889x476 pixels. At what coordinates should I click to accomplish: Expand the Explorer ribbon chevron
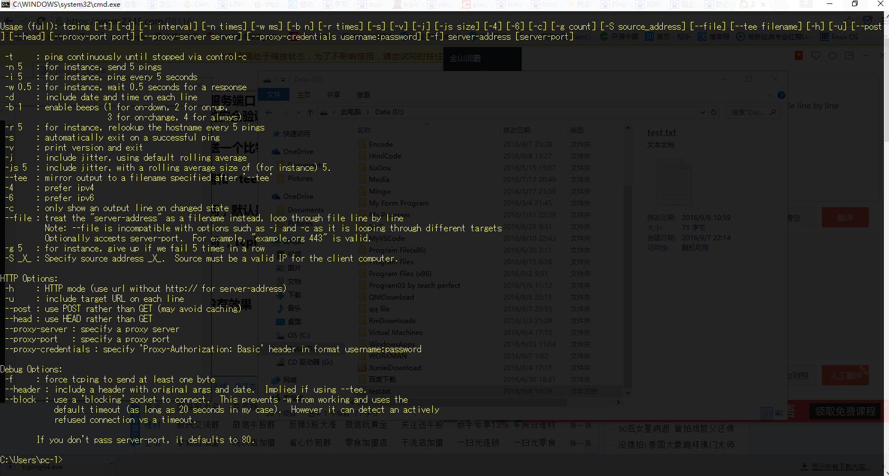[769, 95]
